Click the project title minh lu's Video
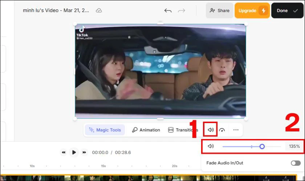Screen dimensions: 305x181 56,10
